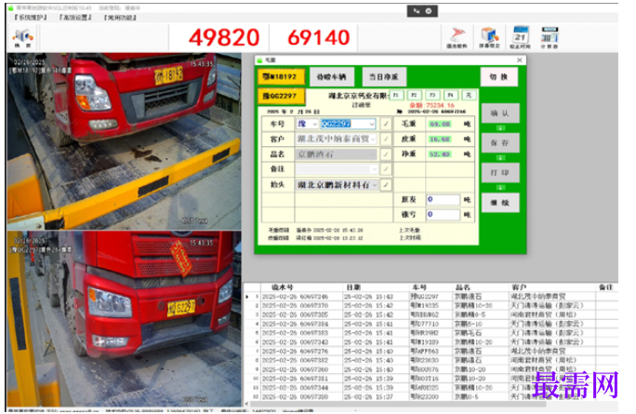This screenshot has height=414, width=636.
Task: Click the 原发 tonnage input field
Action: pos(443,199)
